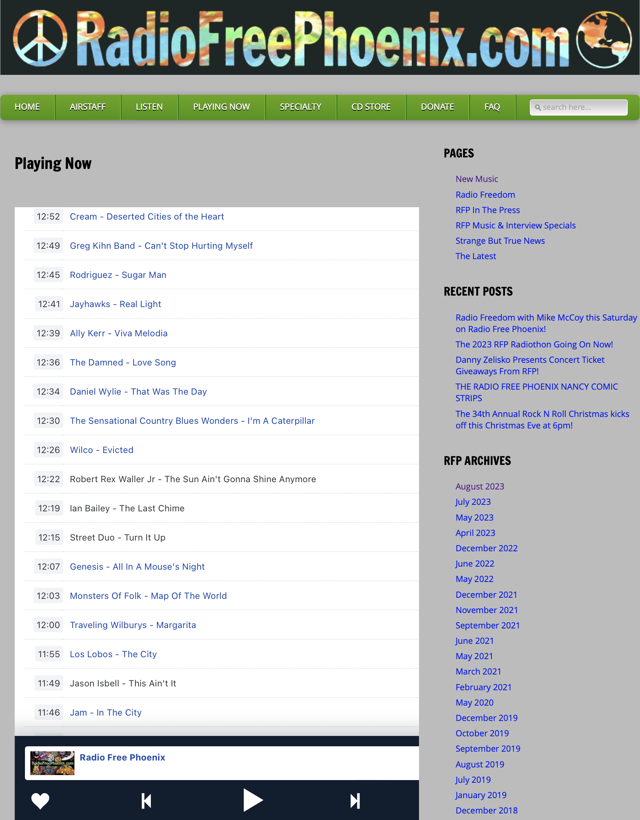Skip to next track in player

point(355,801)
